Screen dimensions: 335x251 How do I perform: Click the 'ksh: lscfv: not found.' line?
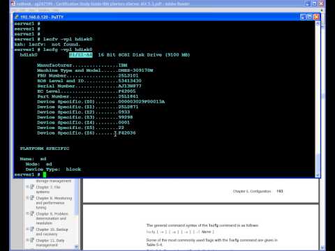coord(47,45)
